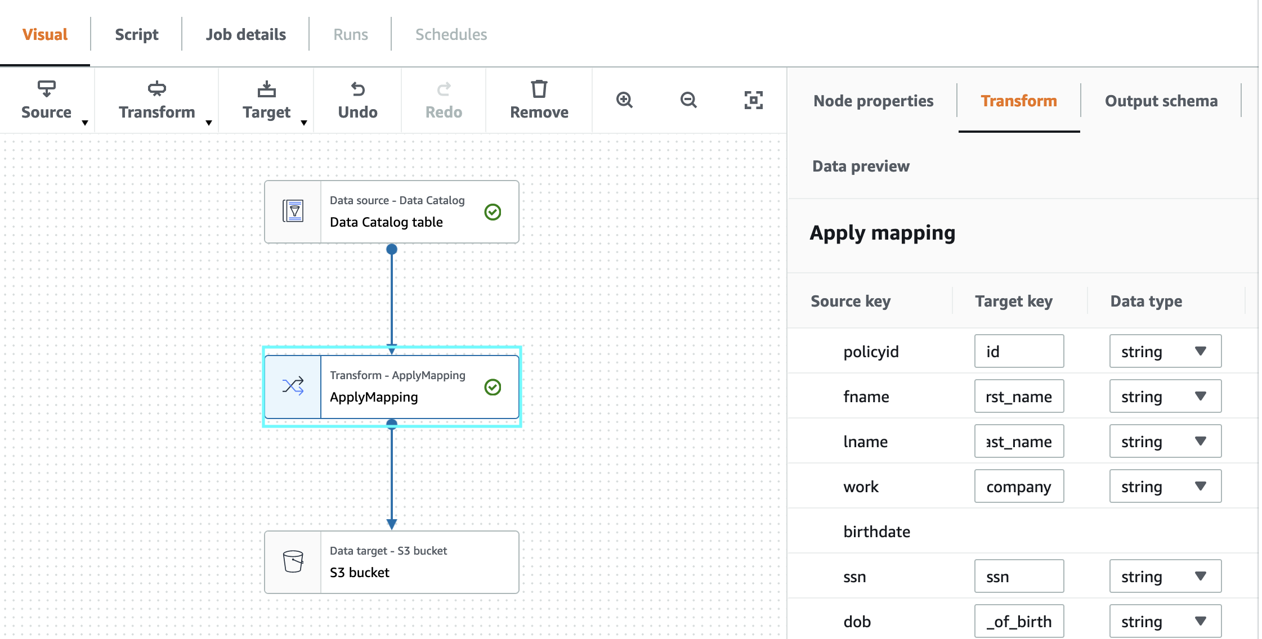Click the lname source key
Screen dimensions: 1262x639
[865, 442]
